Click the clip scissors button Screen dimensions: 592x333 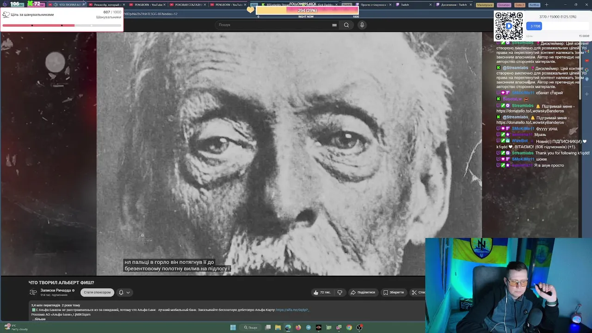(418, 292)
